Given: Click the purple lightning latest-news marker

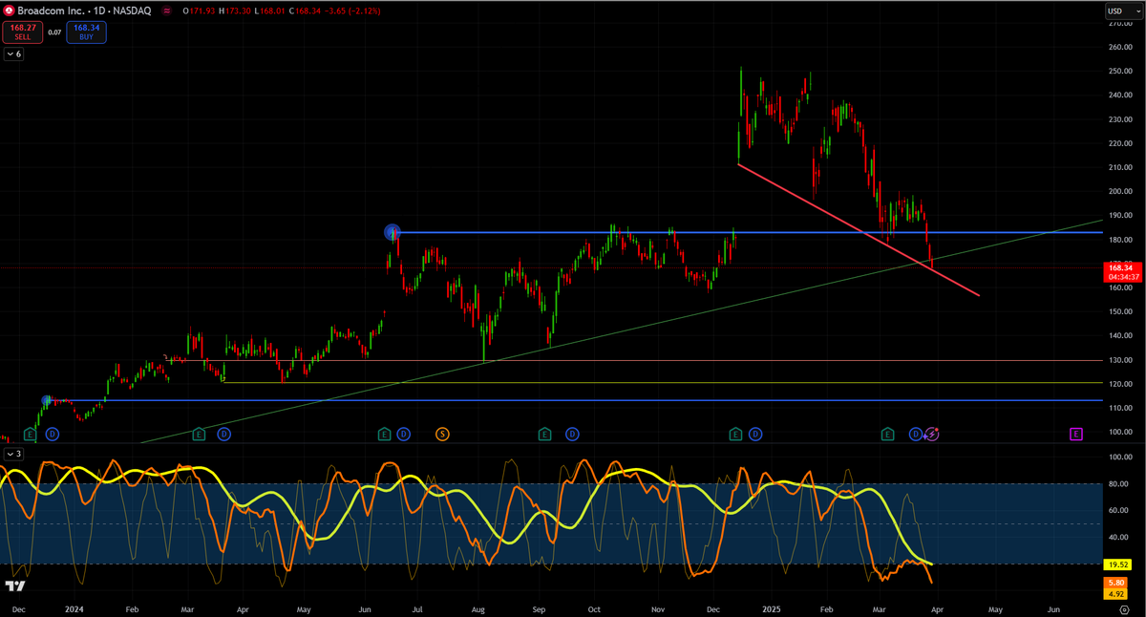Looking at the screenshot, I should (x=933, y=434).
